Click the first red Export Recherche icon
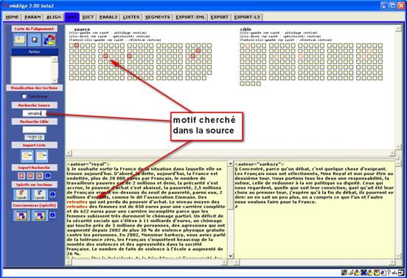Screen dimensions: 407x278 tap(21, 176)
